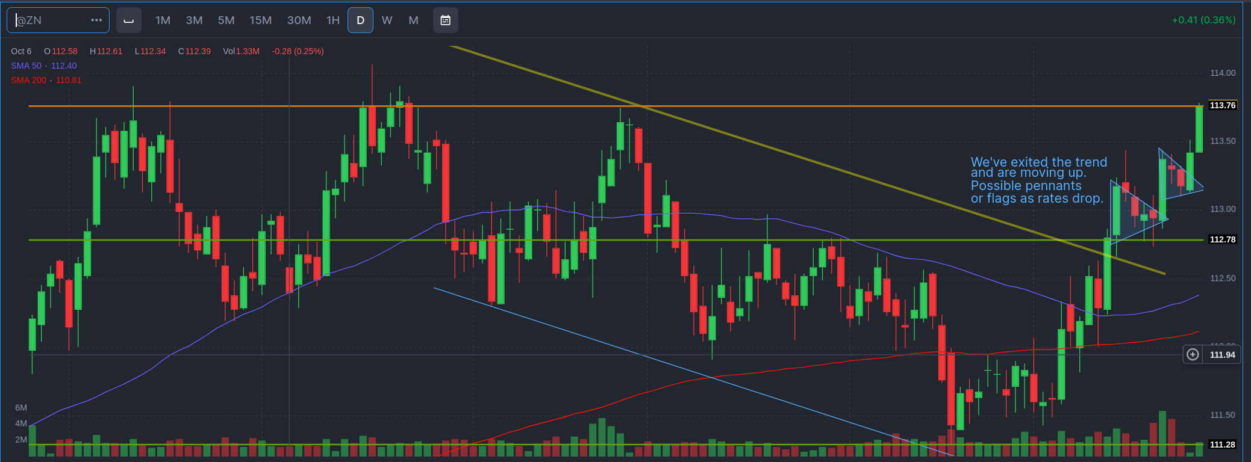This screenshot has height=462, width=1251.
Task: Select the 112.78 price level label
Action: 1222,239
